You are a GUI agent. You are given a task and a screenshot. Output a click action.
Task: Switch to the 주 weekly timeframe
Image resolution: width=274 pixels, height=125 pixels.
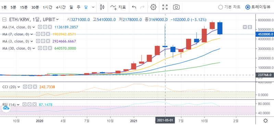pos(79,7)
